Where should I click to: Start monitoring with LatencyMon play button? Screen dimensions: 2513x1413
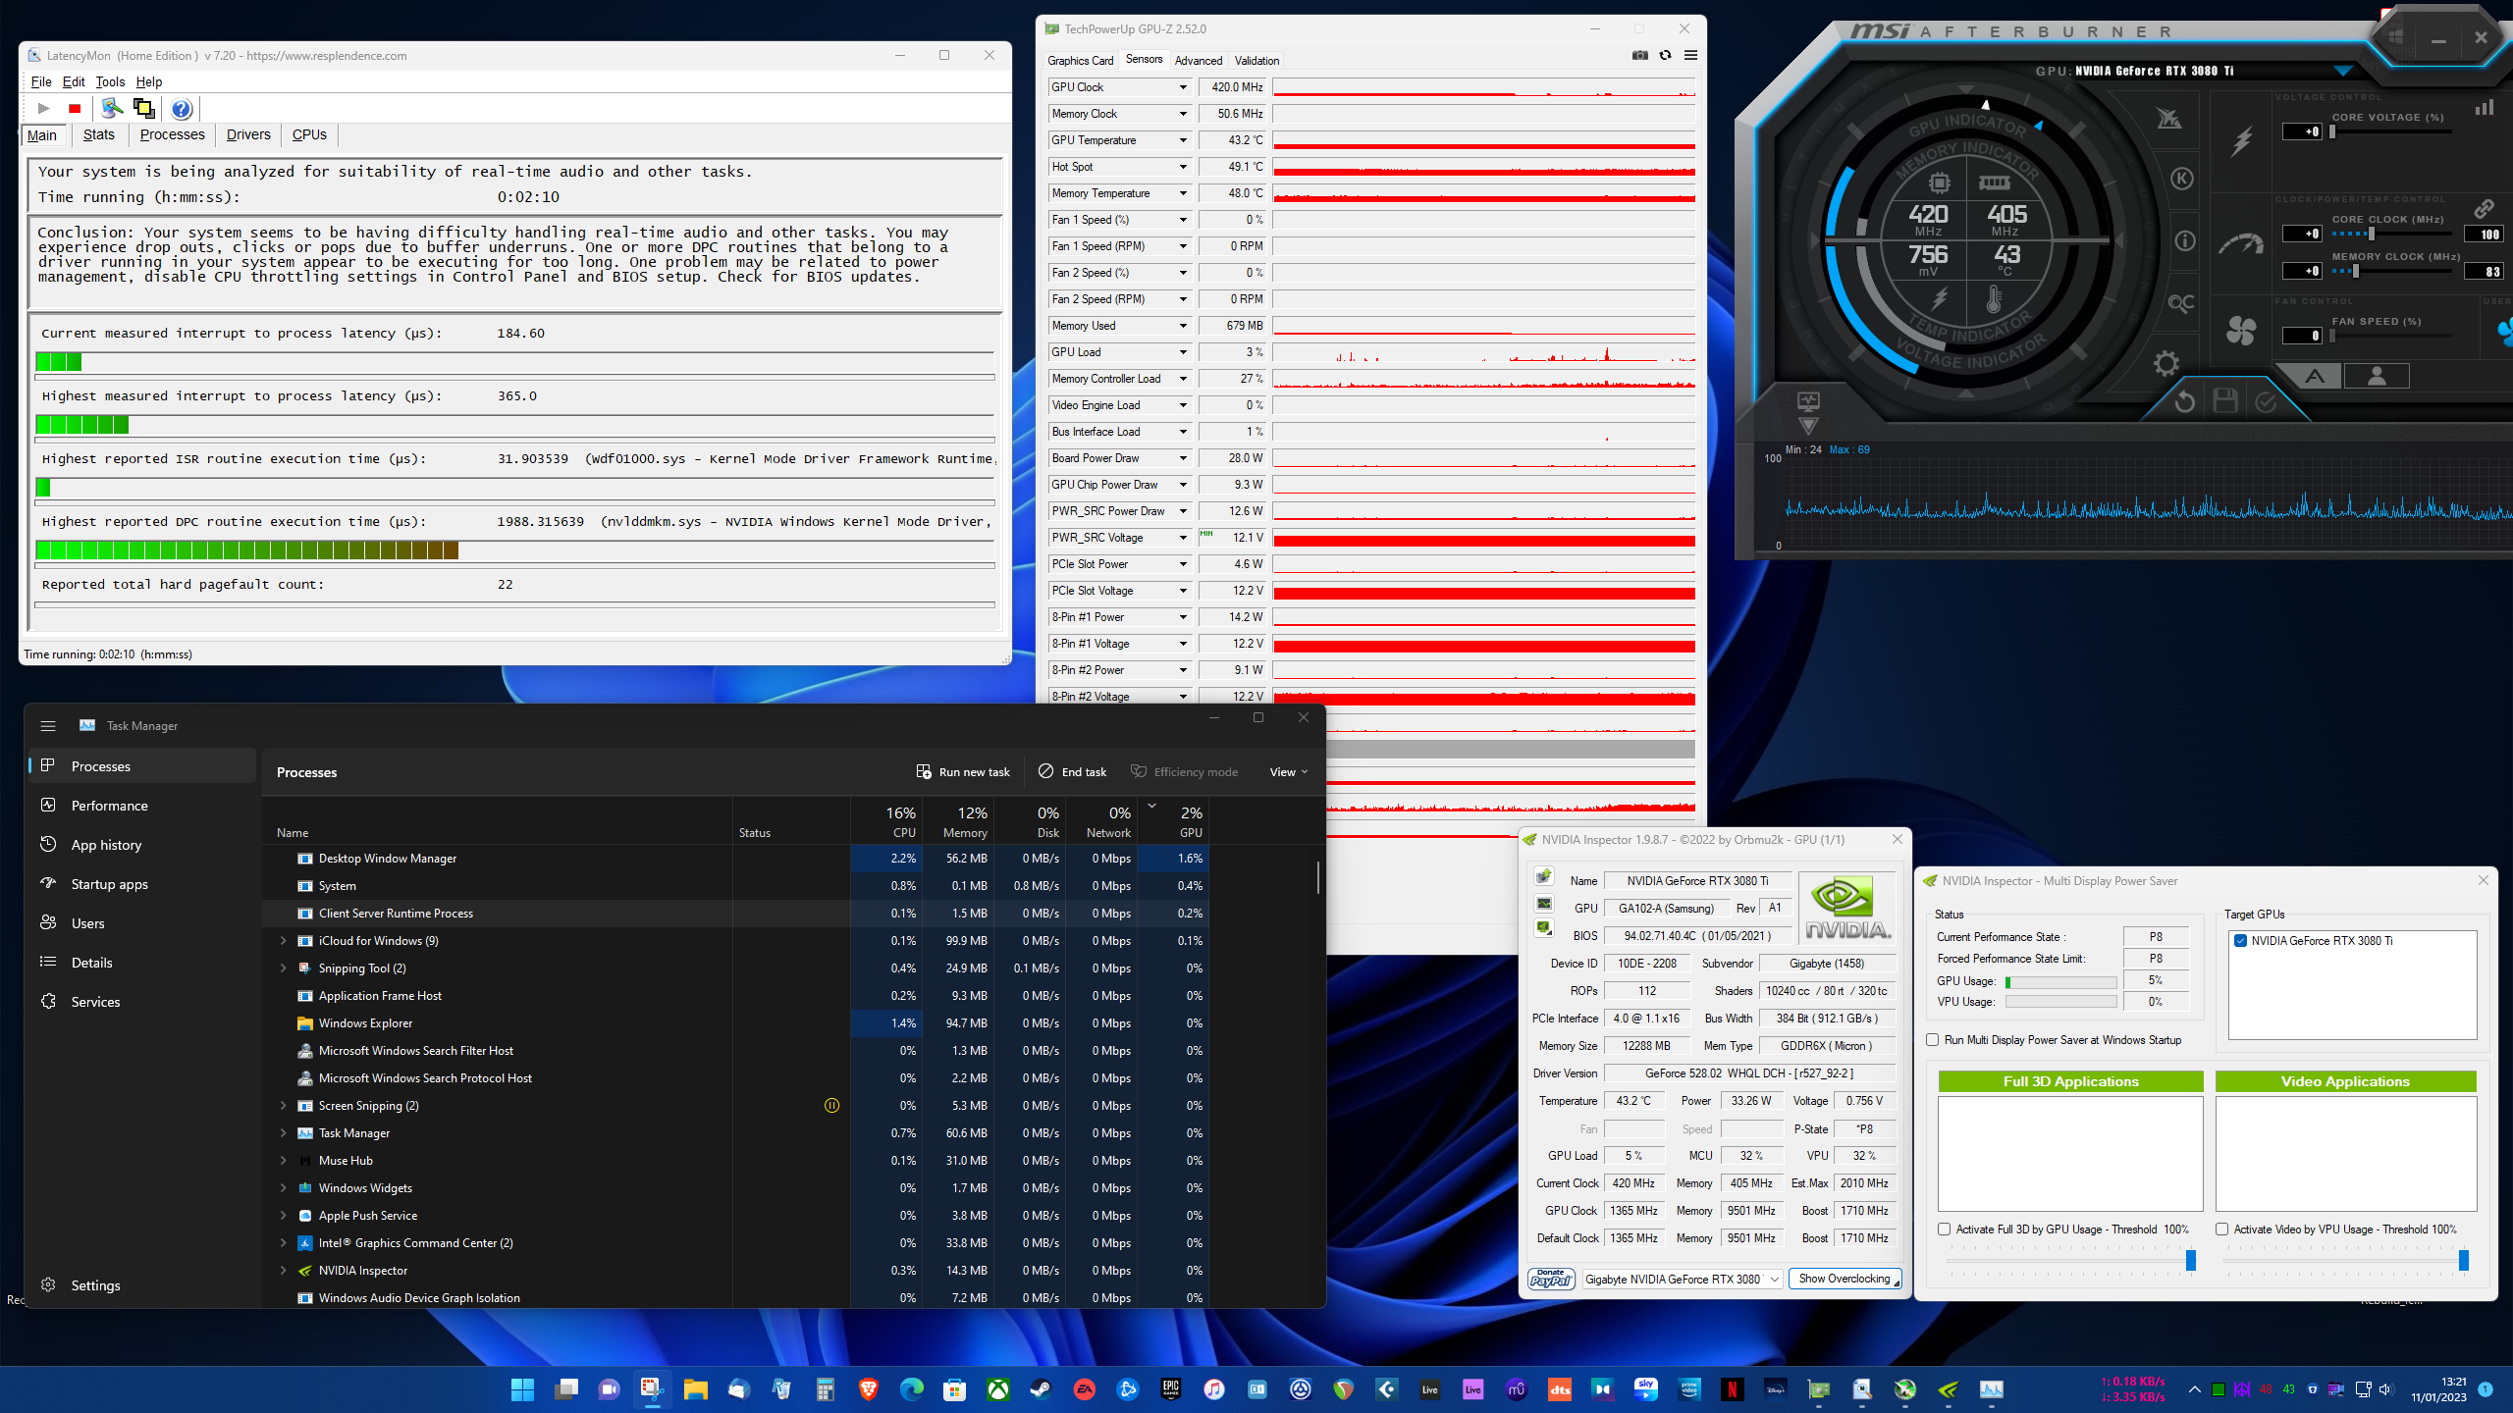(43, 108)
